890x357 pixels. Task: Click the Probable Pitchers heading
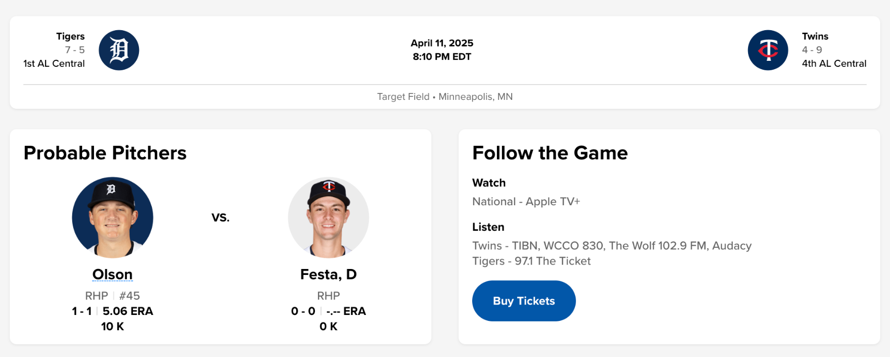pos(105,153)
